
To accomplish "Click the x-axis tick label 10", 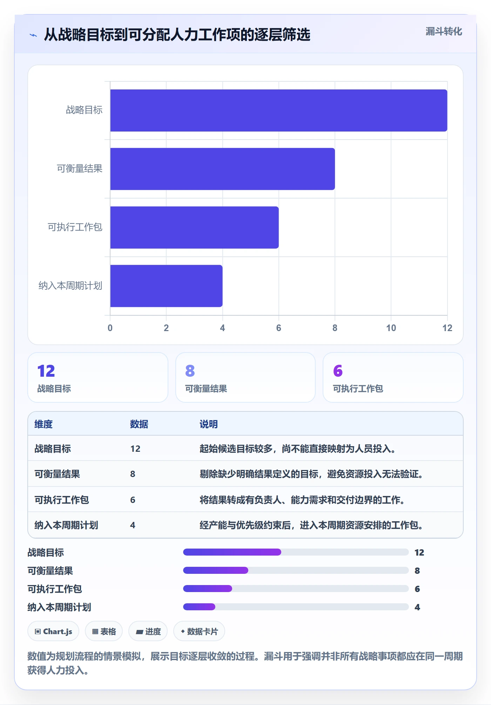I will (391, 328).
